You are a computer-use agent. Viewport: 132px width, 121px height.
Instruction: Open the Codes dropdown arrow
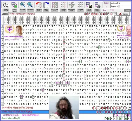point(115,14)
